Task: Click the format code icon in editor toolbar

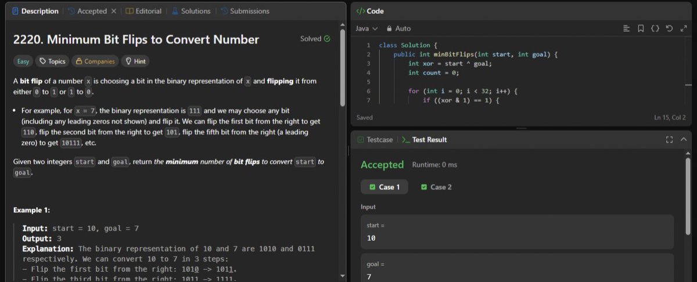Action: (626, 28)
